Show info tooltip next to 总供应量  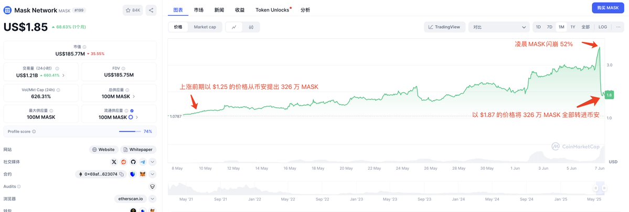[x=127, y=90]
